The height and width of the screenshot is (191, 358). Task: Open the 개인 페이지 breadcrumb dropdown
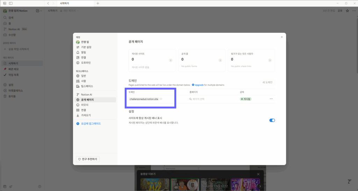pyautogui.click(x=69, y=11)
